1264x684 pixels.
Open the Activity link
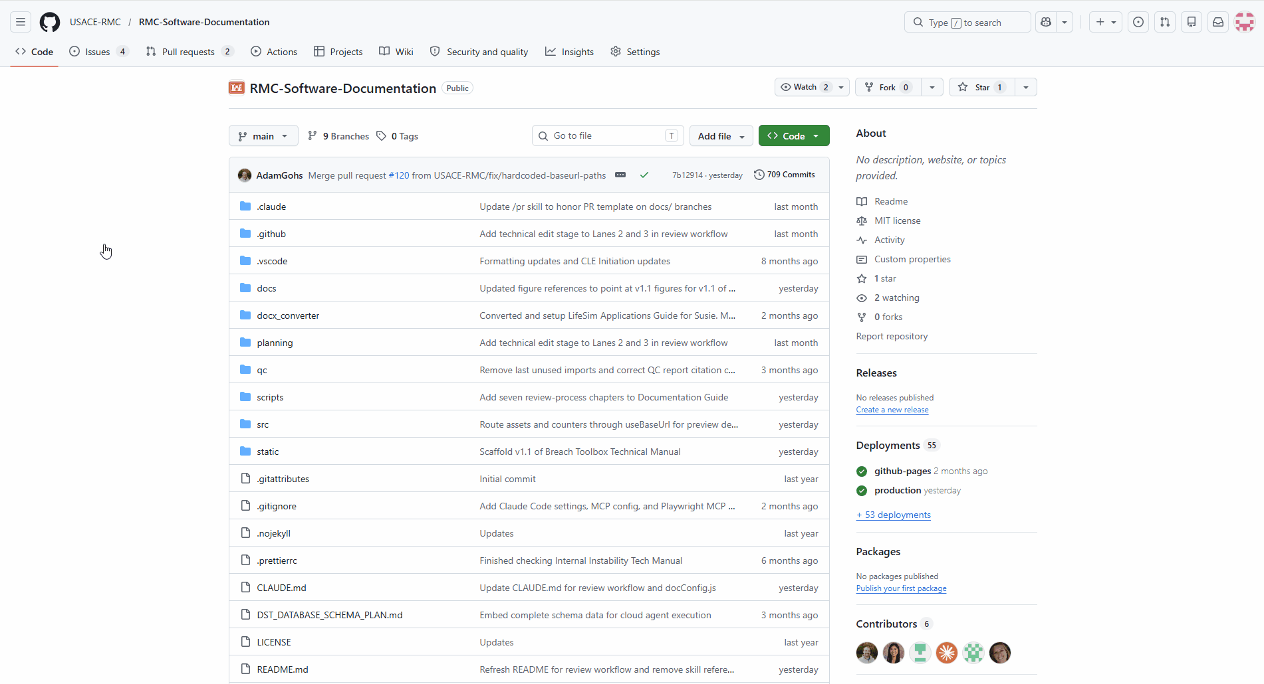click(889, 240)
